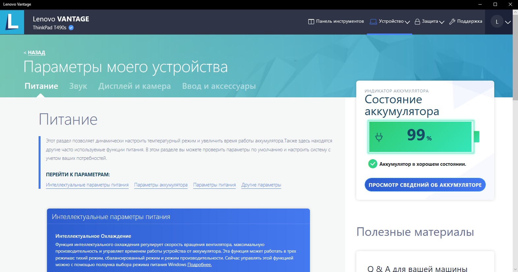The image size is (518, 272).
Task: Open the Поддержка menu item
Action: click(466, 21)
